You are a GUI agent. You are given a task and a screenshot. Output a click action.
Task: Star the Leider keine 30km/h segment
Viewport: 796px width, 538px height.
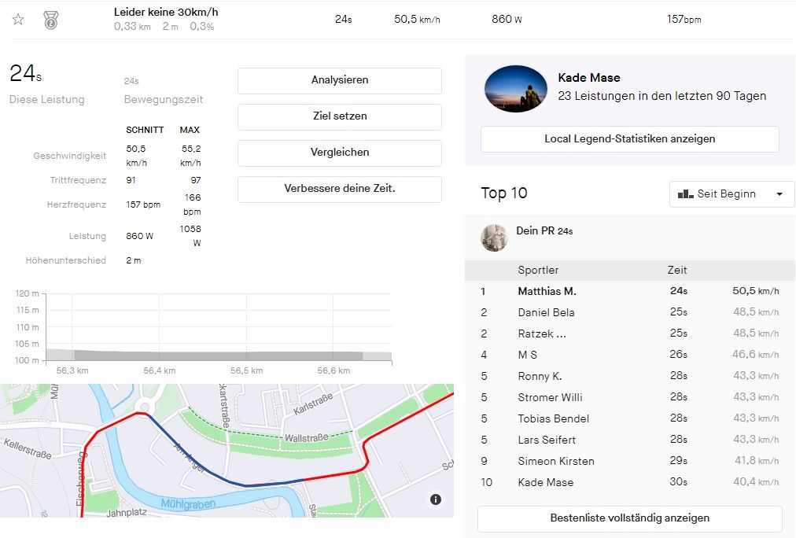pyautogui.click(x=18, y=20)
